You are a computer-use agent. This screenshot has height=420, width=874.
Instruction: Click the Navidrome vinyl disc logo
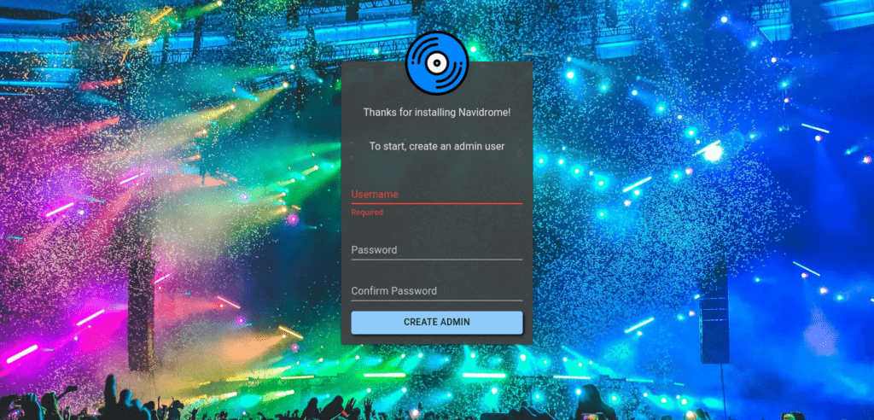pyautogui.click(x=436, y=63)
